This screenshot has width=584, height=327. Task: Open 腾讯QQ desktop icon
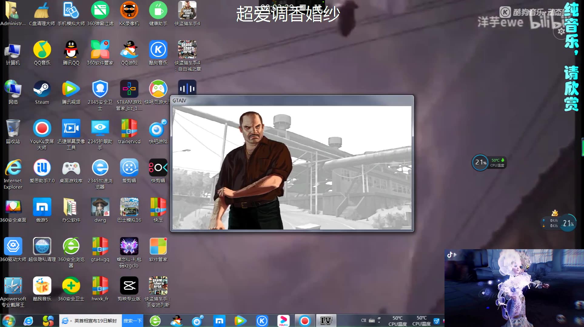[x=71, y=50]
